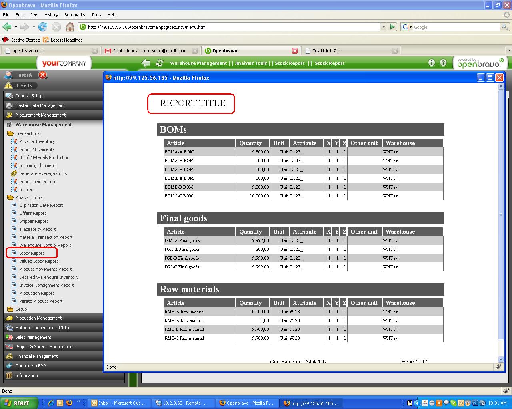Click the Firefox home icon
Viewport: 512px width, 409px height.
pos(70,27)
